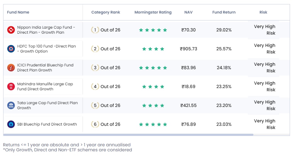Sort by Fund Return column header

click(224, 12)
